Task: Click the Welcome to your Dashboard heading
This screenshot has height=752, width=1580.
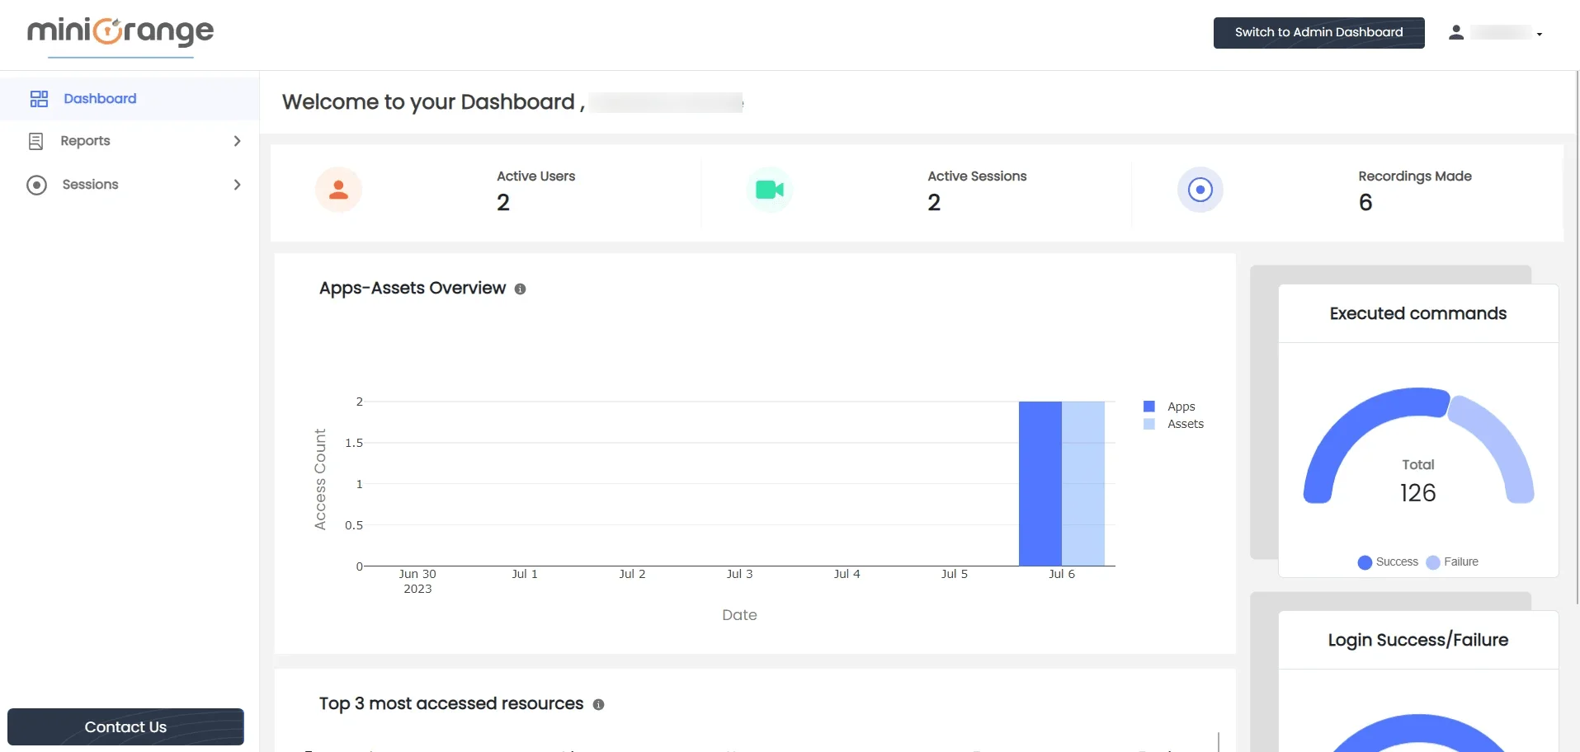Action: [433, 101]
